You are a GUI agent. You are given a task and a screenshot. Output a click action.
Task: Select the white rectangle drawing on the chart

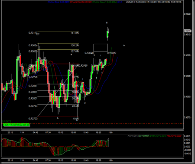pos(101,48)
